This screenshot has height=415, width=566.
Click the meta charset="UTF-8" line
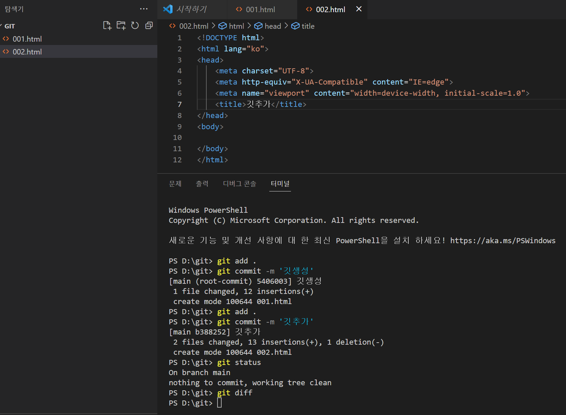(264, 71)
